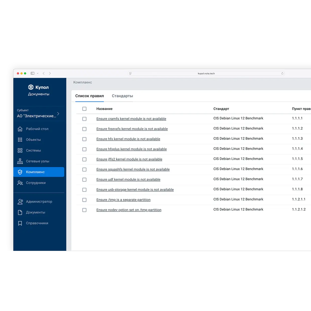Switch to the Стандарты tab
The image size is (311, 311).
pyautogui.click(x=122, y=96)
